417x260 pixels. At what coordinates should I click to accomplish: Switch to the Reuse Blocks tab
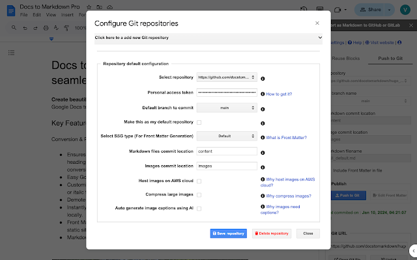(x=346, y=58)
